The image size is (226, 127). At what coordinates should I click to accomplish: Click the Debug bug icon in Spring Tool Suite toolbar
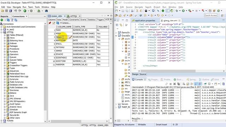(177, 11)
